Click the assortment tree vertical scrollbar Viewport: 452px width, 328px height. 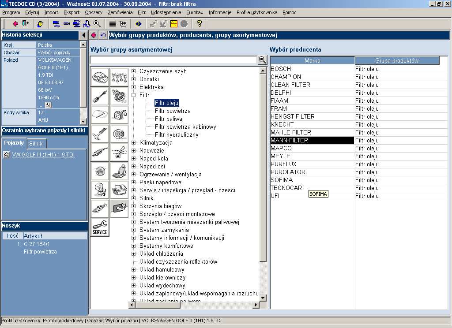click(x=263, y=184)
